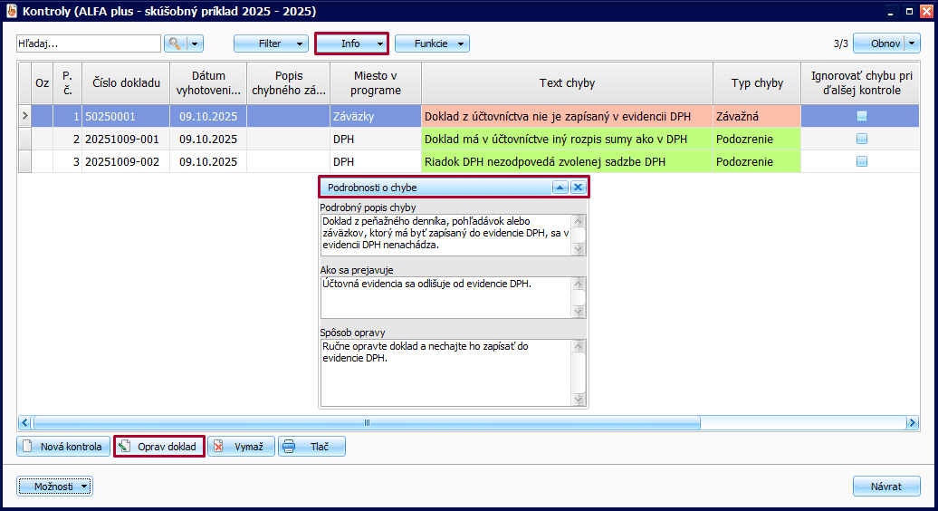Click the horizontal scrollbar of the table
Image resolution: width=938 pixels, height=511 pixels.
[367, 423]
